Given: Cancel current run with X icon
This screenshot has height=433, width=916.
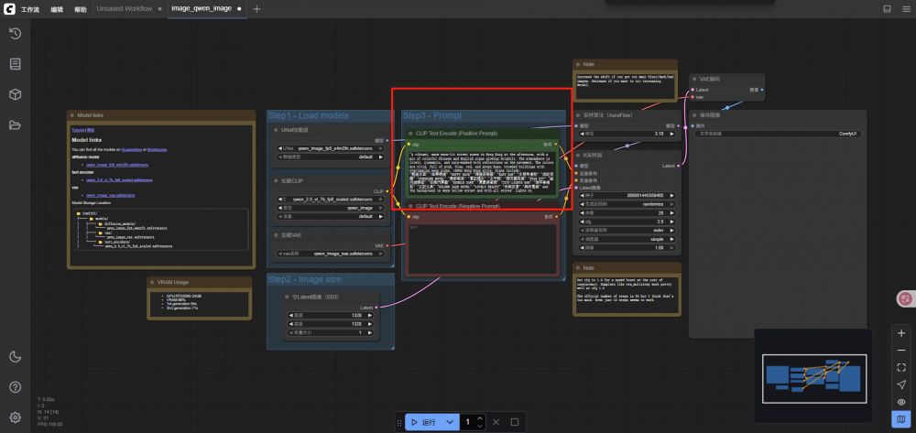Looking at the screenshot, I should 496,422.
